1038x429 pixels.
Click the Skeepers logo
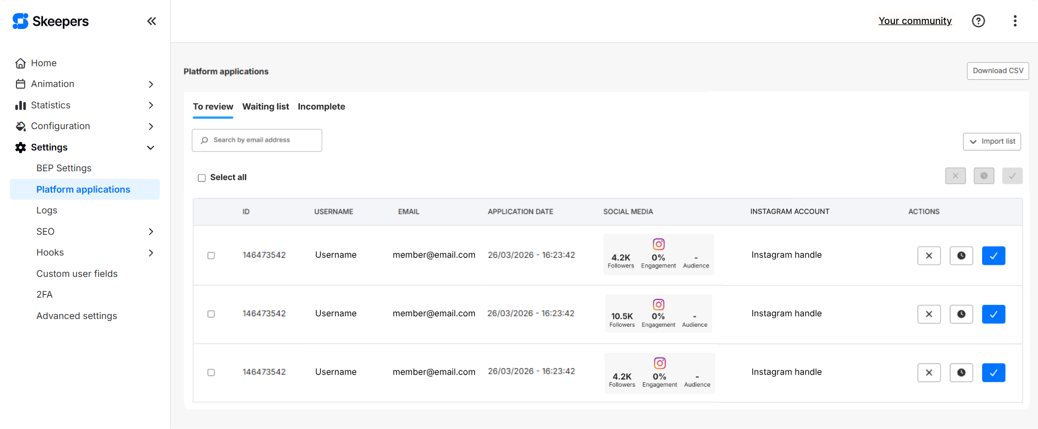[50, 21]
